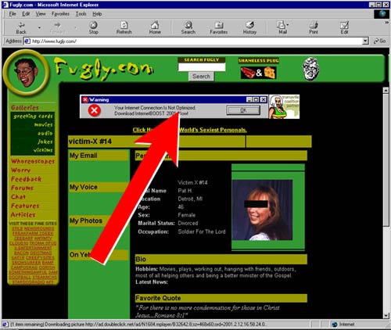Screen dimensions: 391x330
Task: Click the victim profile photo
Action: pyautogui.click(x=262, y=210)
